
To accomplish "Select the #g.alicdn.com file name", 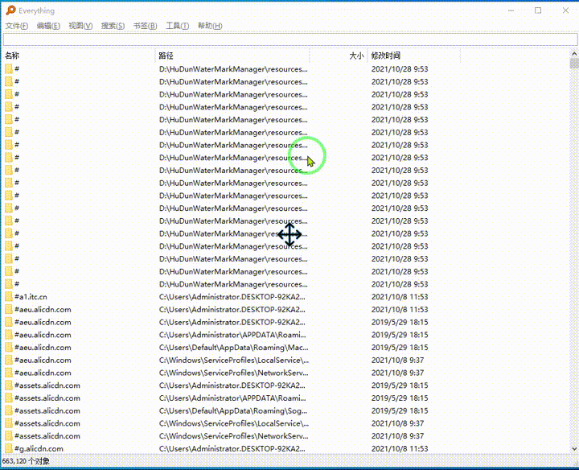I will point(39,448).
